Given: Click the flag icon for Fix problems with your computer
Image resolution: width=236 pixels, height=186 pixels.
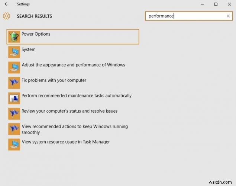Looking at the screenshot, I should 14,83.
